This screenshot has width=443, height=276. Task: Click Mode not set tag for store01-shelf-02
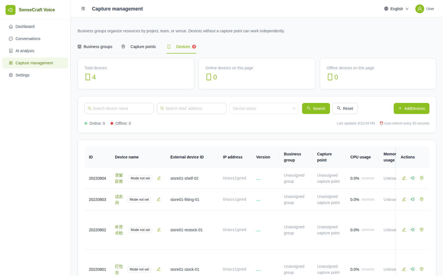[x=140, y=178]
